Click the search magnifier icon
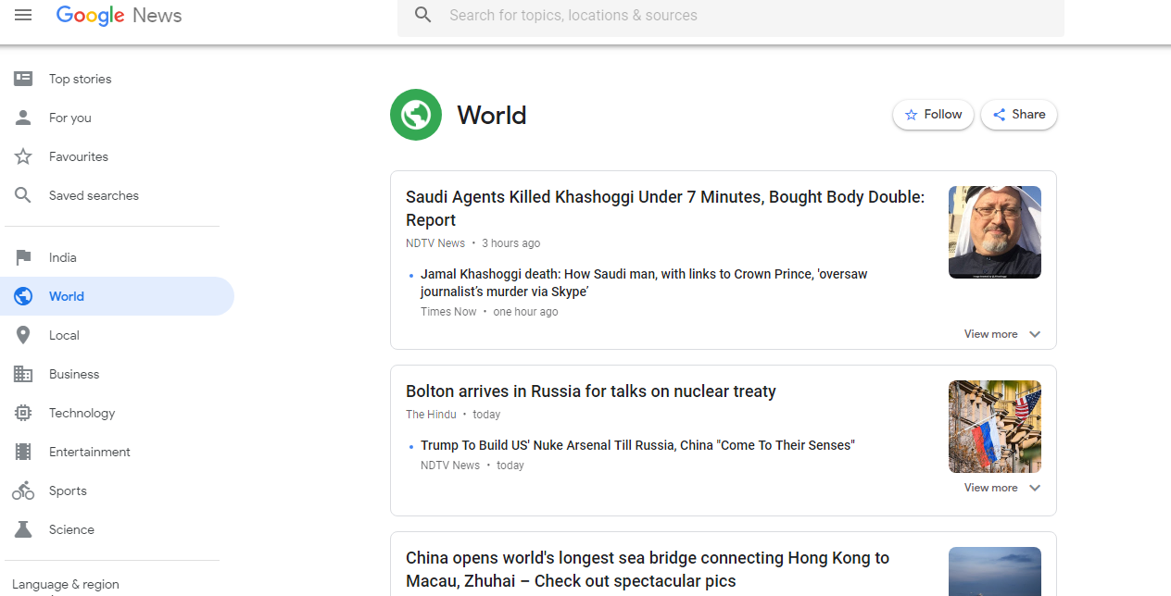Screen dimensions: 1171x596 click(423, 15)
